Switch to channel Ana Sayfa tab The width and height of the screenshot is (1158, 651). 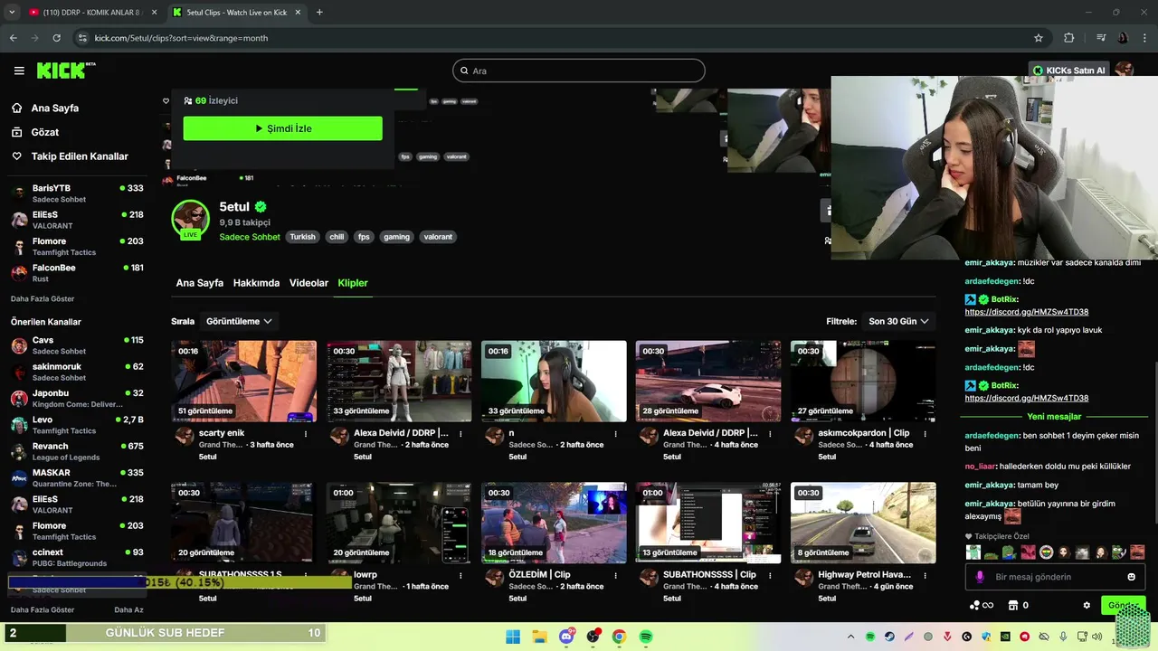coord(199,283)
